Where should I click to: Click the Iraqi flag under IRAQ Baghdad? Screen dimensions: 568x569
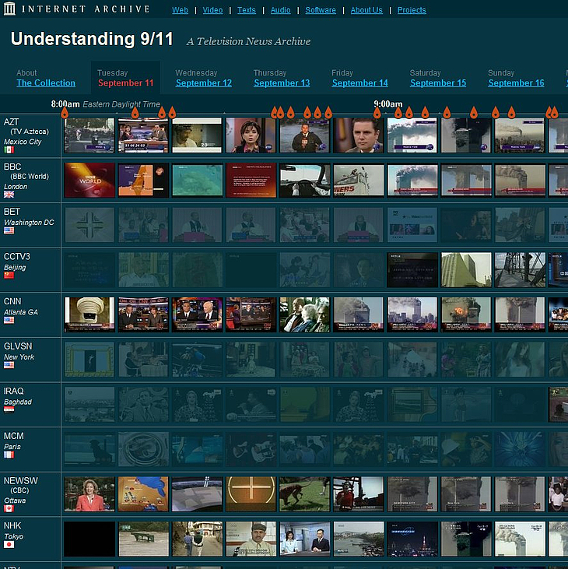click(9, 410)
